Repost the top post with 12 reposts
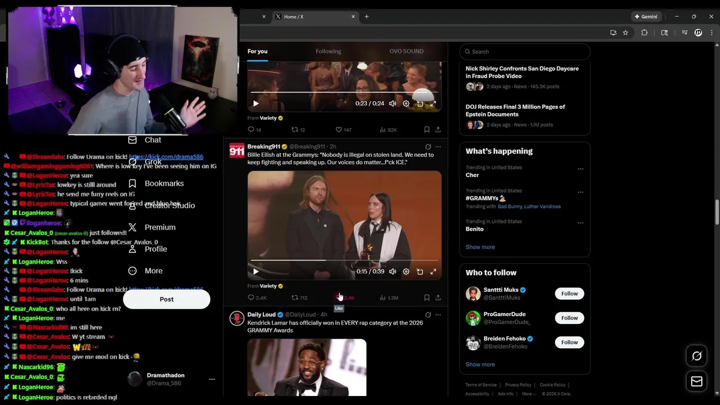 [298, 129]
